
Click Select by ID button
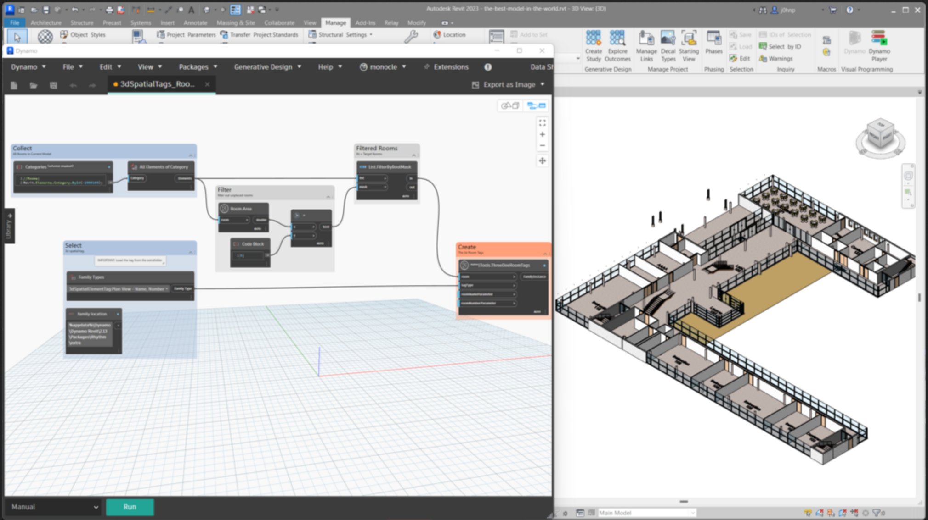(780, 46)
